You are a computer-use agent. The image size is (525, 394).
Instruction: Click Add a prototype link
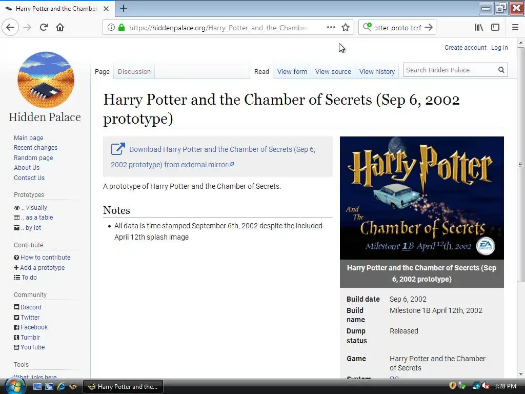[42, 268]
